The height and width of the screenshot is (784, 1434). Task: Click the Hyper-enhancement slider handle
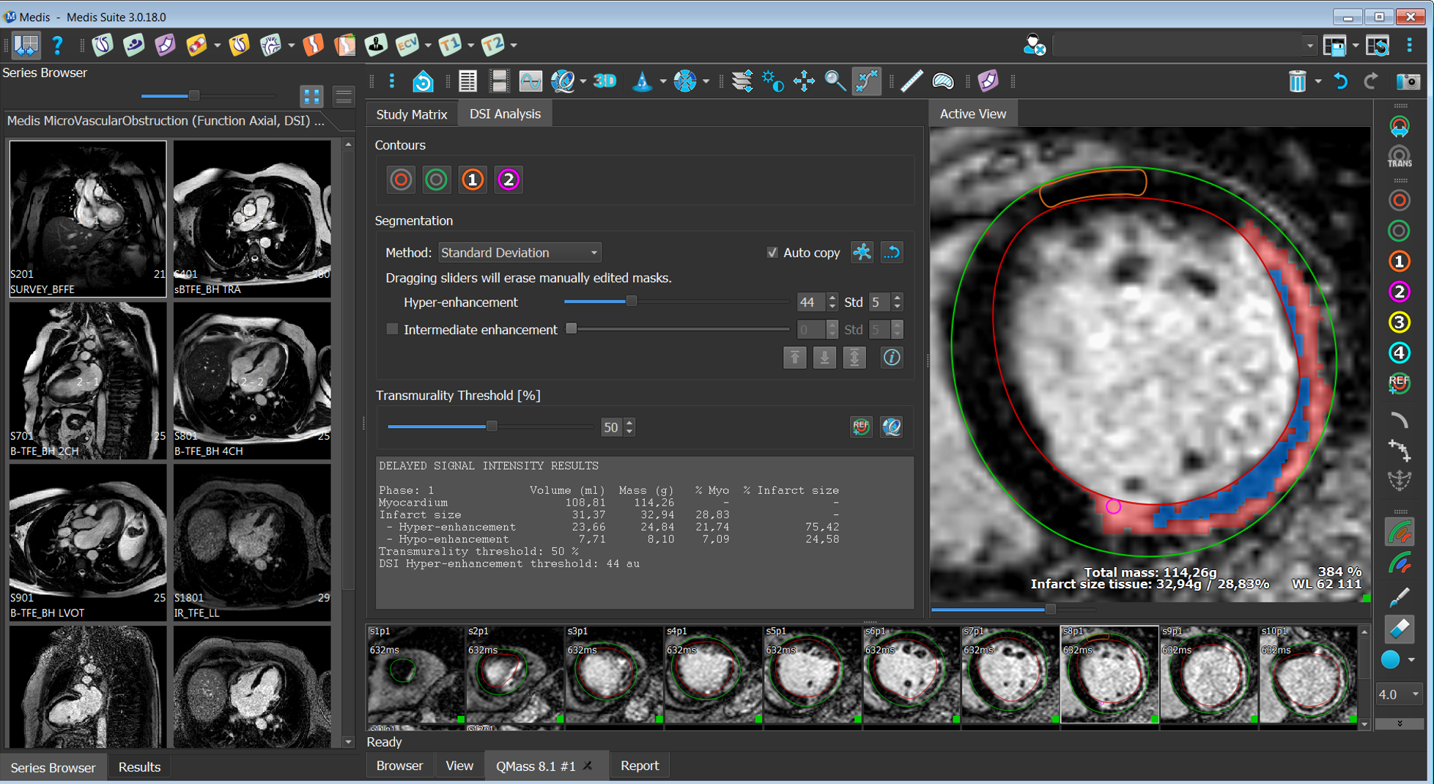pos(631,301)
